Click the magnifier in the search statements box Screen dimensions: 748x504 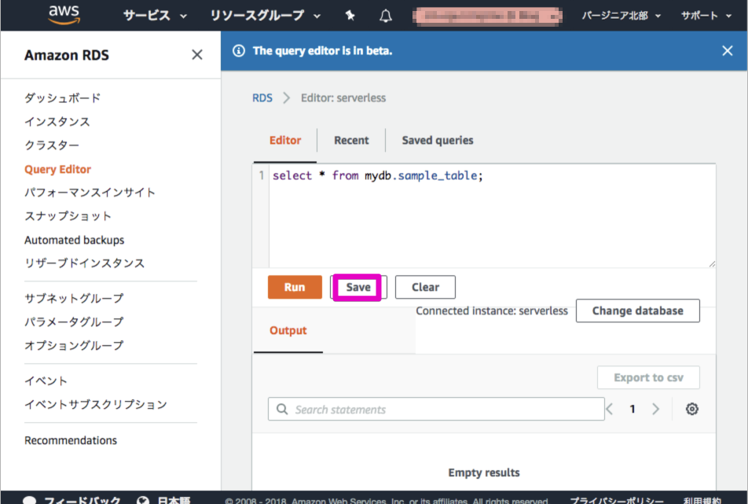(282, 409)
